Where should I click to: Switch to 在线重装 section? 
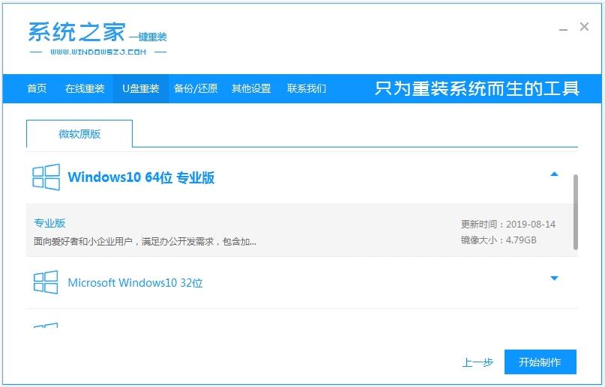(x=85, y=88)
